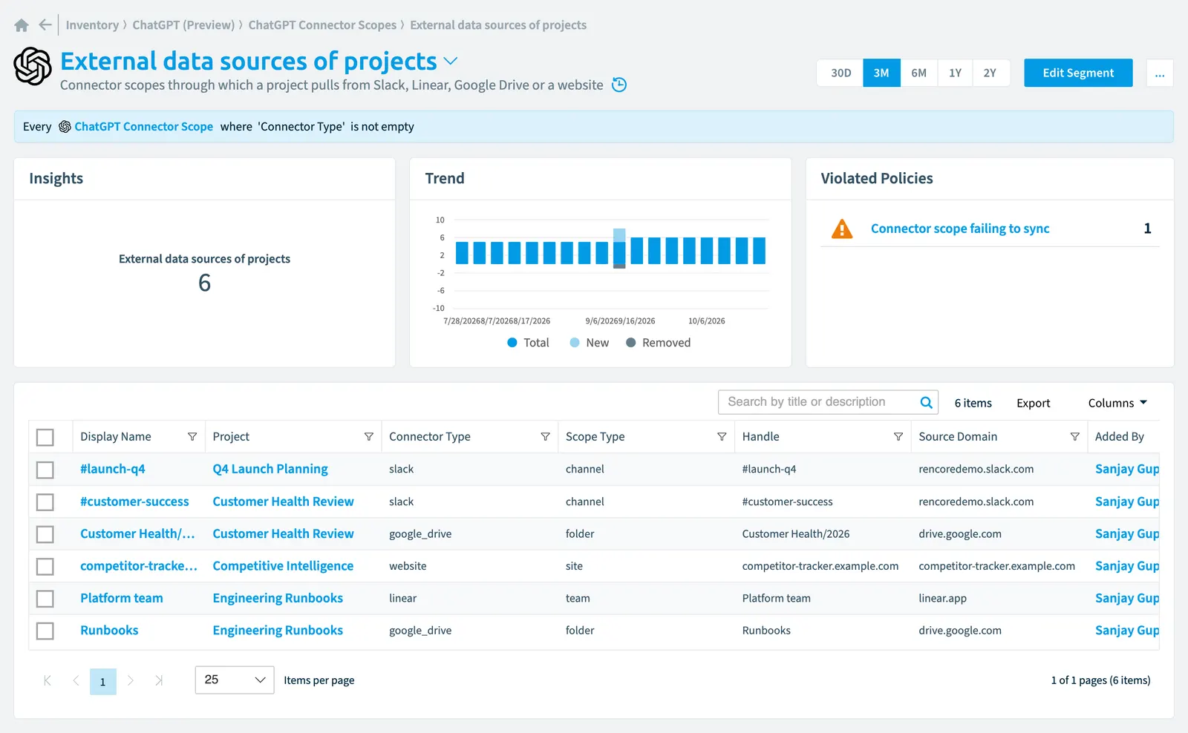
Task: Go to previous page arrow
Action: [76, 680]
